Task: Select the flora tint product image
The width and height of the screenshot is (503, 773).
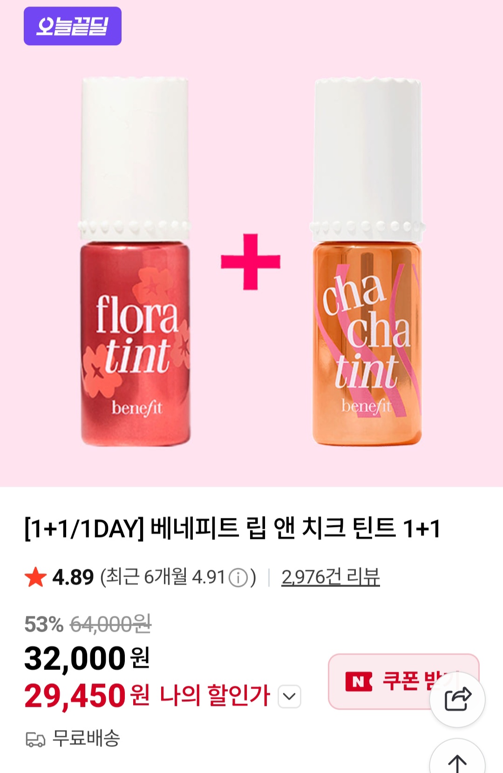Action: pos(135,261)
